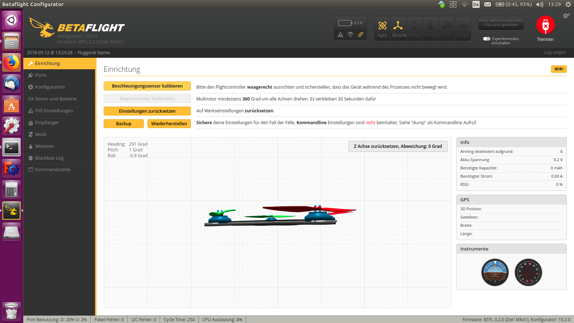Launch Firefox from the Ubuntu dock
The width and height of the screenshot is (574, 323).
point(11,62)
